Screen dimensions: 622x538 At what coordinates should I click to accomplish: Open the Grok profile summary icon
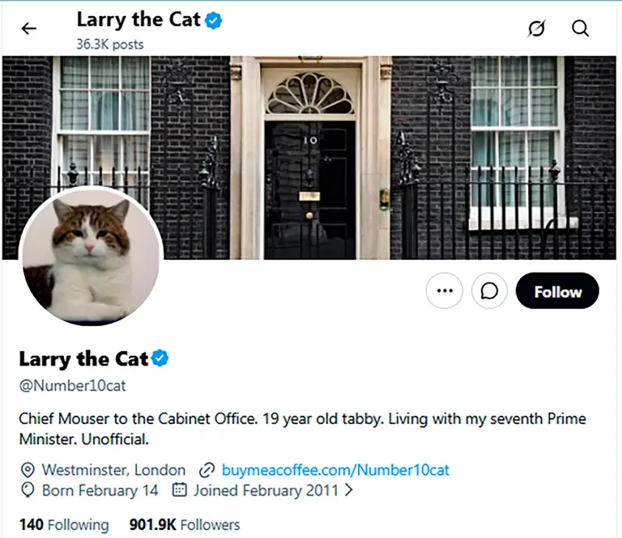point(536,28)
